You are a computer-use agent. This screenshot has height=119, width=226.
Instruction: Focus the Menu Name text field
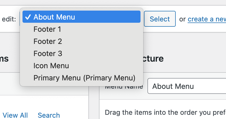(x=187, y=86)
